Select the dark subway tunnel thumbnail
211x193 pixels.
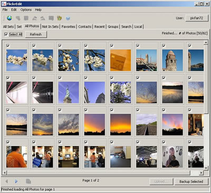tap(43, 92)
